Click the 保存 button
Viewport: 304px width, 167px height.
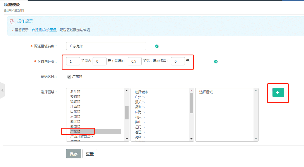74,154
